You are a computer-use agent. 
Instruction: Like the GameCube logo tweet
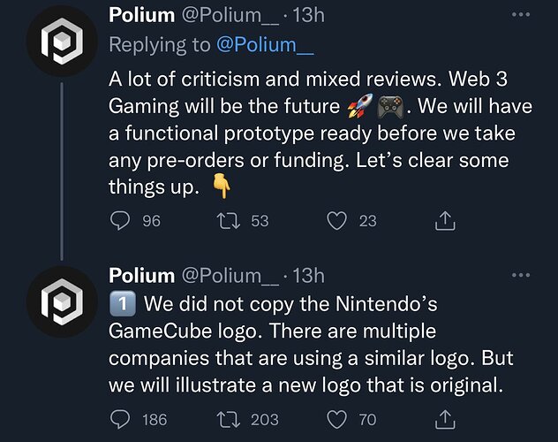point(337,419)
